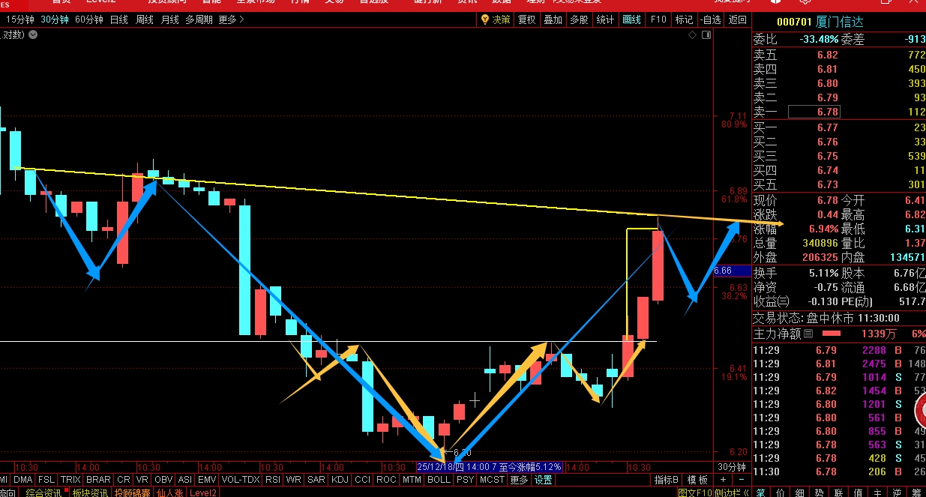The width and height of the screenshot is (926, 497).
Task: Open the 综合资讯 news tab
Action: coord(44,492)
